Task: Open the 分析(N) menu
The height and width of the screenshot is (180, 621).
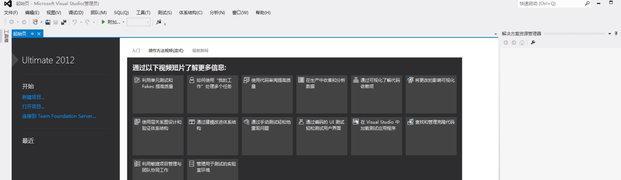Action: tap(217, 12)
